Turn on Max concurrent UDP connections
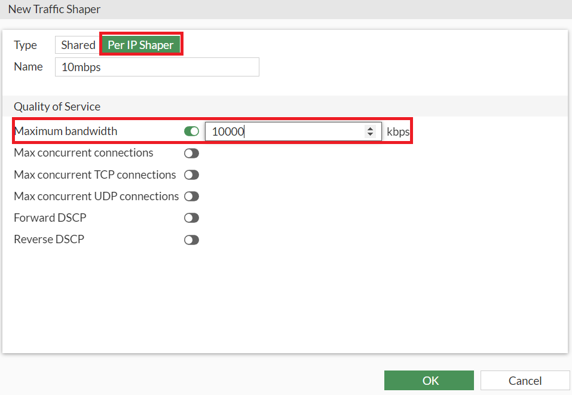Viewport: 572px width, 395px height. (x=191, y=197)
